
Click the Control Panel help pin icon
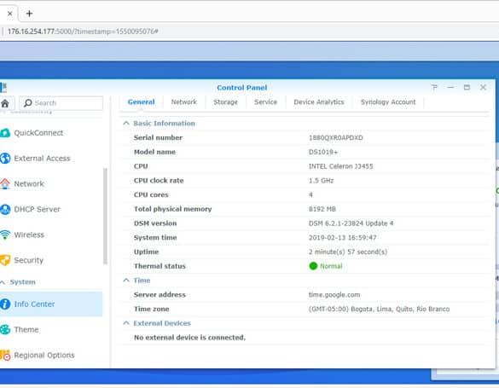[x=434, y=87]
